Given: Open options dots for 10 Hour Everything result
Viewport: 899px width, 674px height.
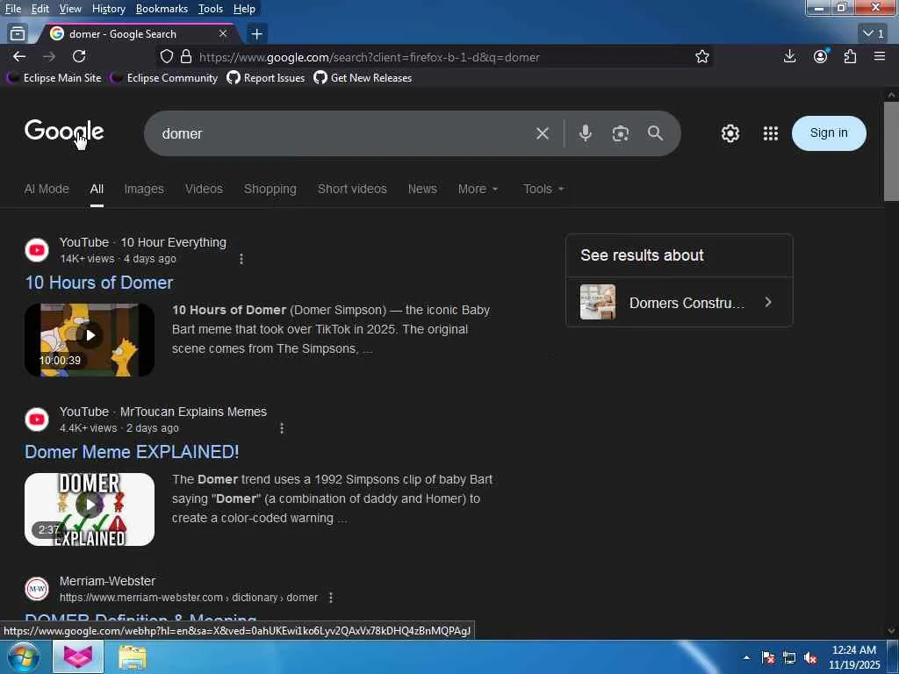Looking at the screenshot, I should [x=241, y=259].
